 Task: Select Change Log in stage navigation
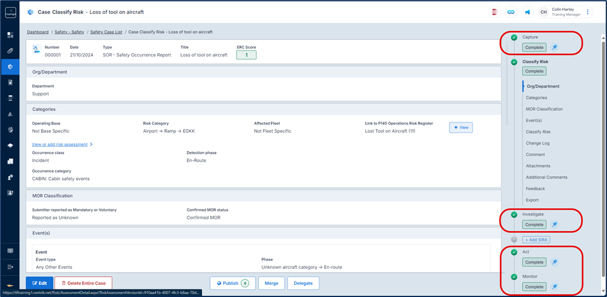pos(538,143)
